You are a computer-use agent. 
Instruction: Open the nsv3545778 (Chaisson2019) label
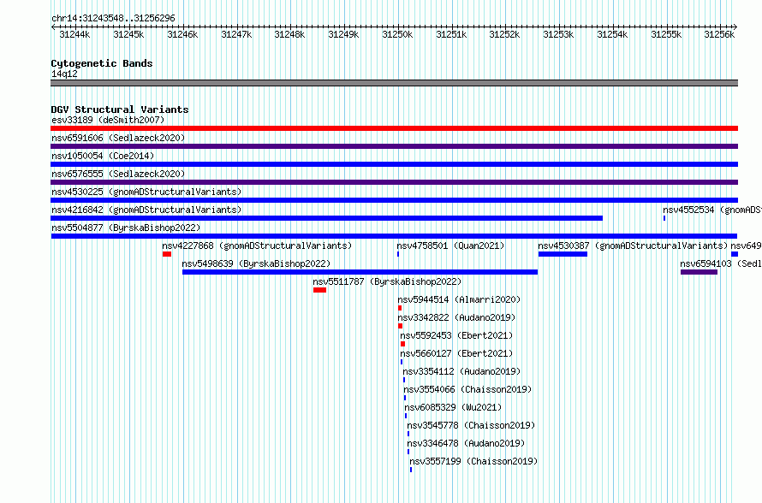[471, 425]
